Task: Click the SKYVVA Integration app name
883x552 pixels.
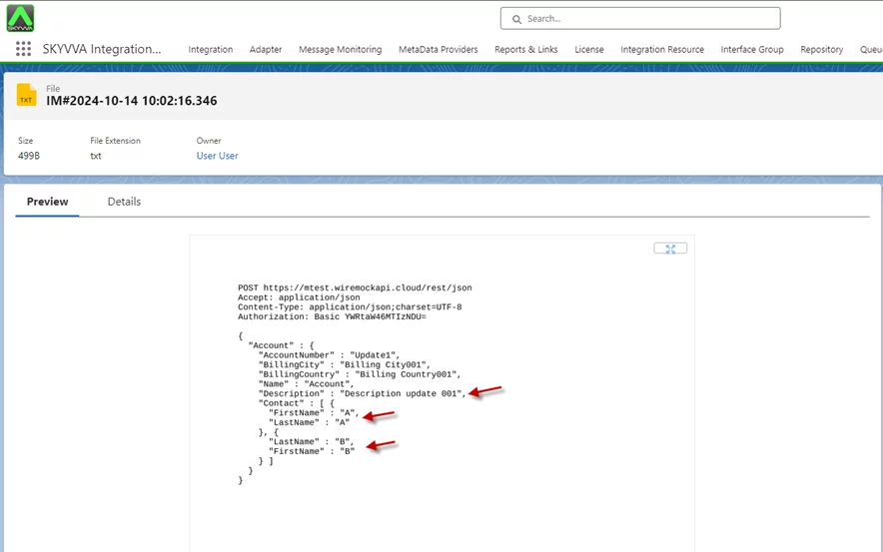Action: [101, 49]
